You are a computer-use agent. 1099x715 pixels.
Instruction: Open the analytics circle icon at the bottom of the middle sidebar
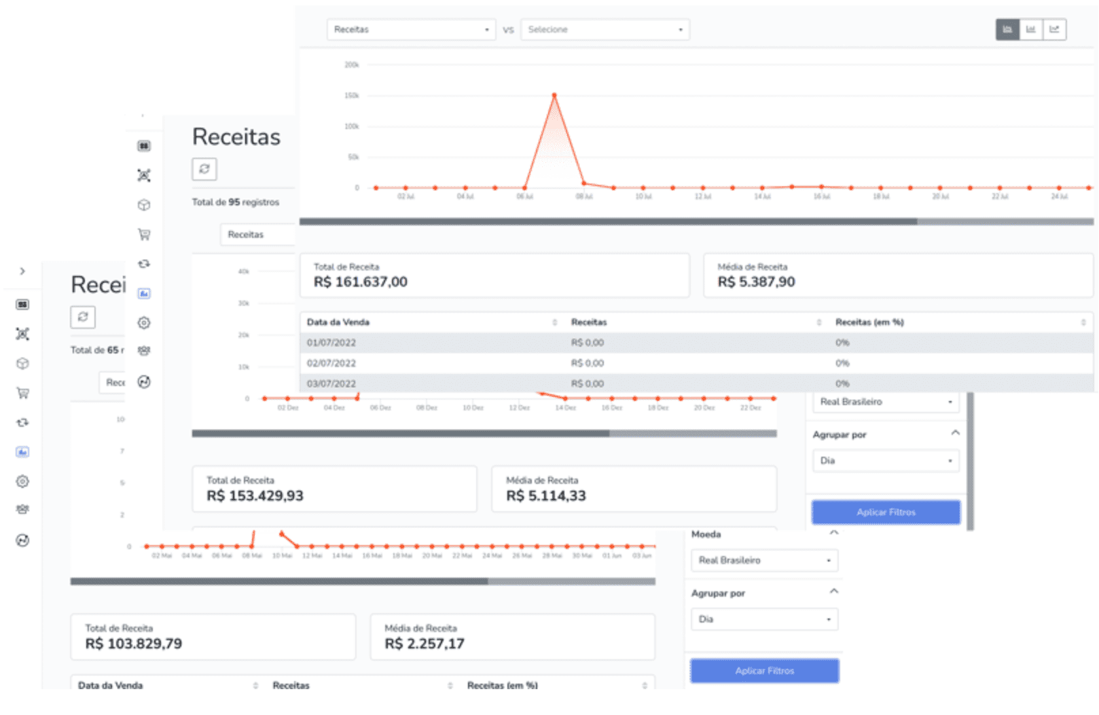click(144, 382)
